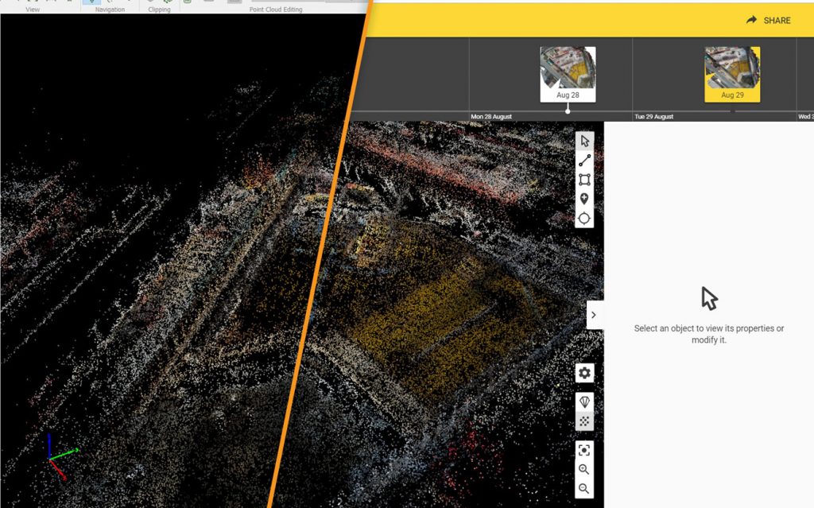
Task: Activate the rectangle area tool
Action: (584, 180)
